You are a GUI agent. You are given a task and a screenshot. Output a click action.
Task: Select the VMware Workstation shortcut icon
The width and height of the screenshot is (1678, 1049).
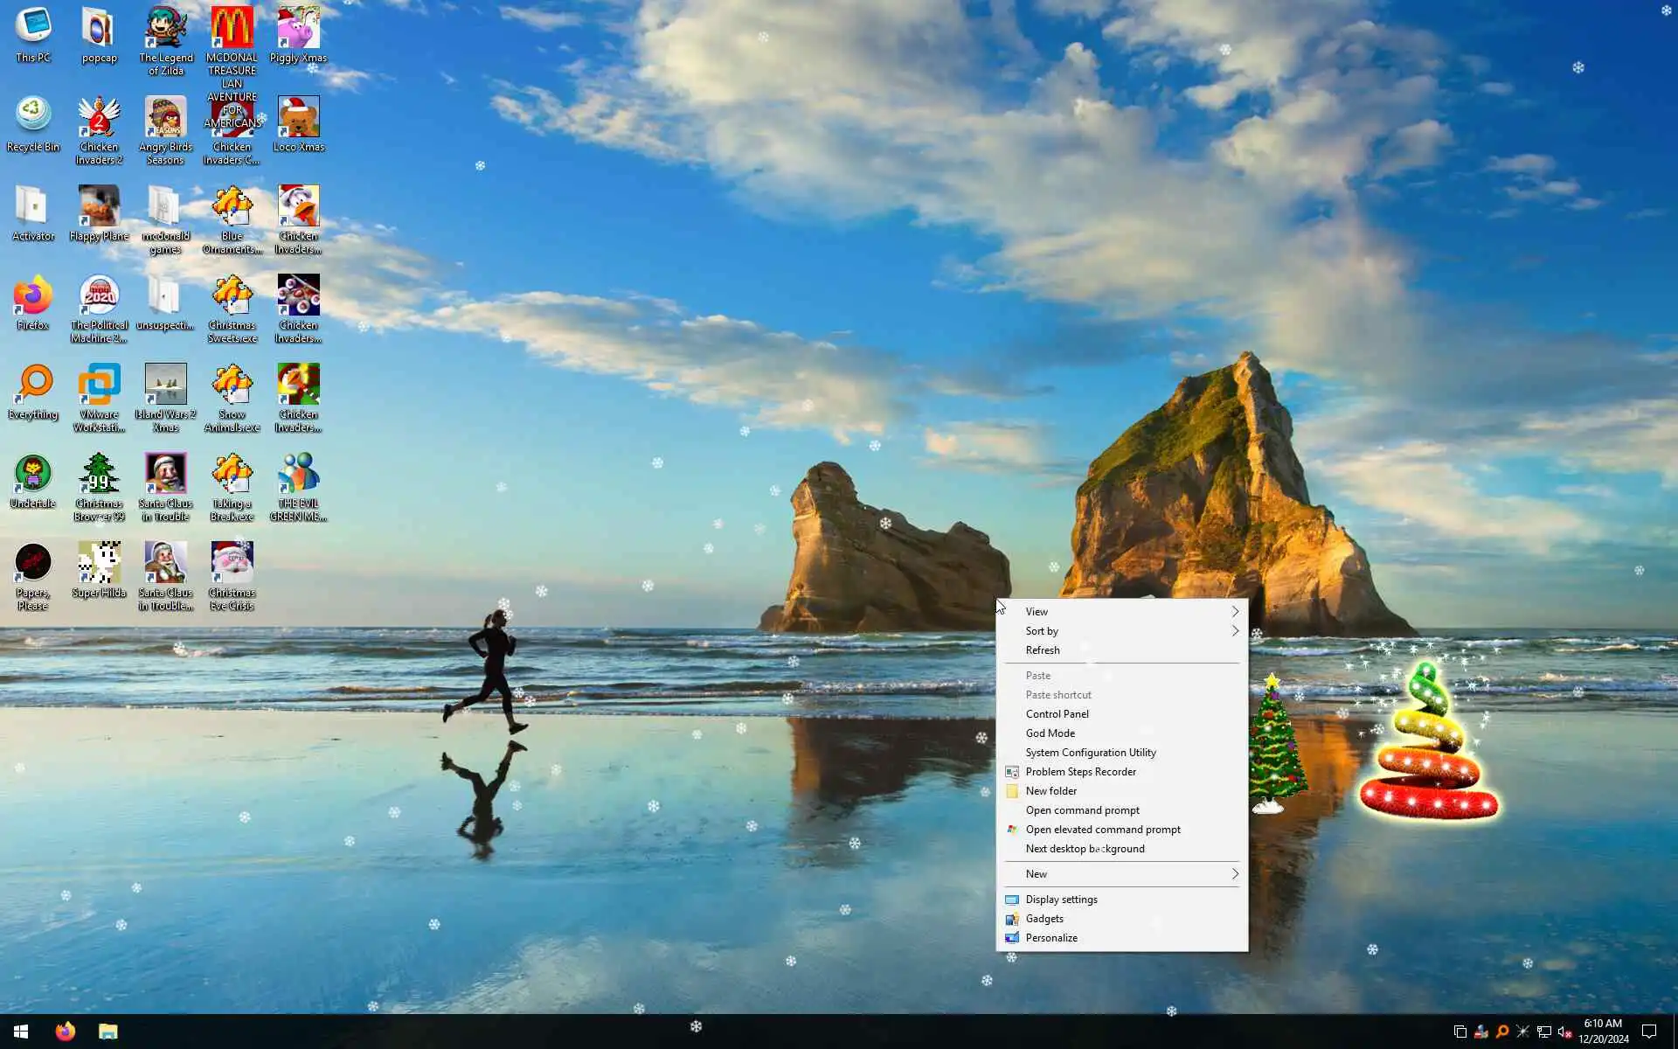pos(99,386)
